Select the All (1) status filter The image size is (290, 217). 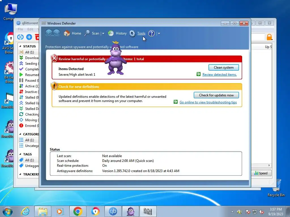point(29,52)
